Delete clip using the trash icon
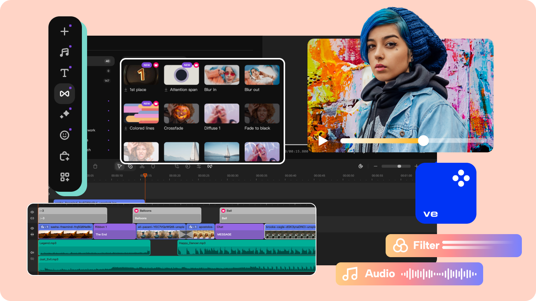The height and width of the screenshot is (301, 536). click(x=95, y=166)
